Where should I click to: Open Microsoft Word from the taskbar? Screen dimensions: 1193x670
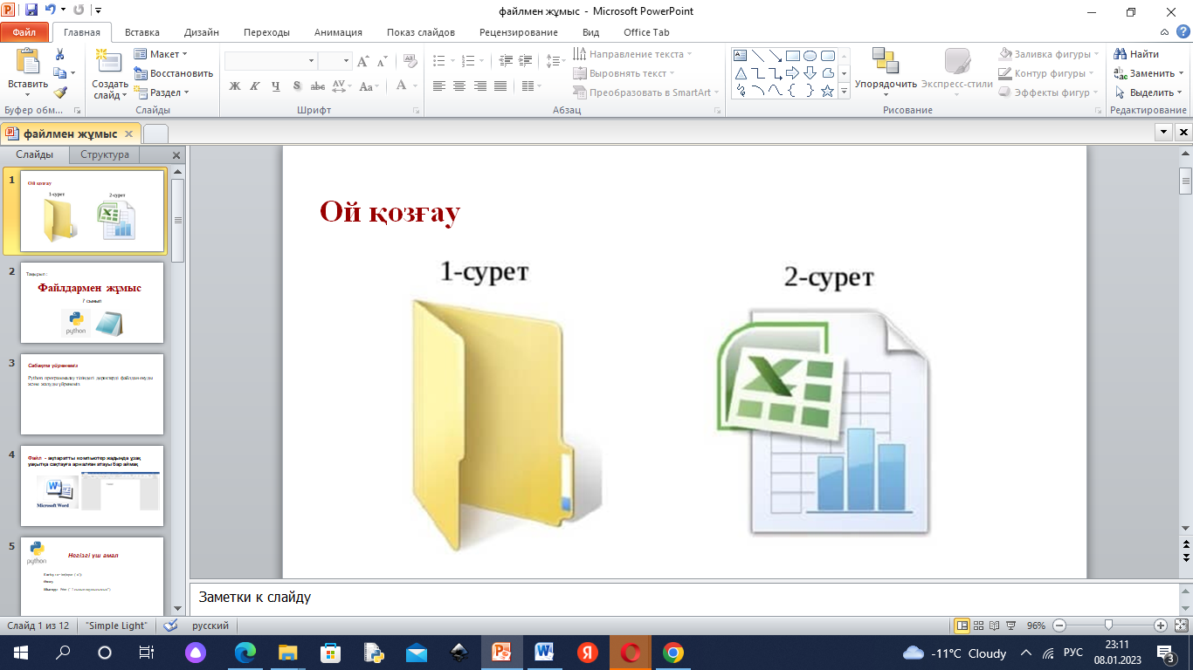pyautogui.click(x=544, y=653)
